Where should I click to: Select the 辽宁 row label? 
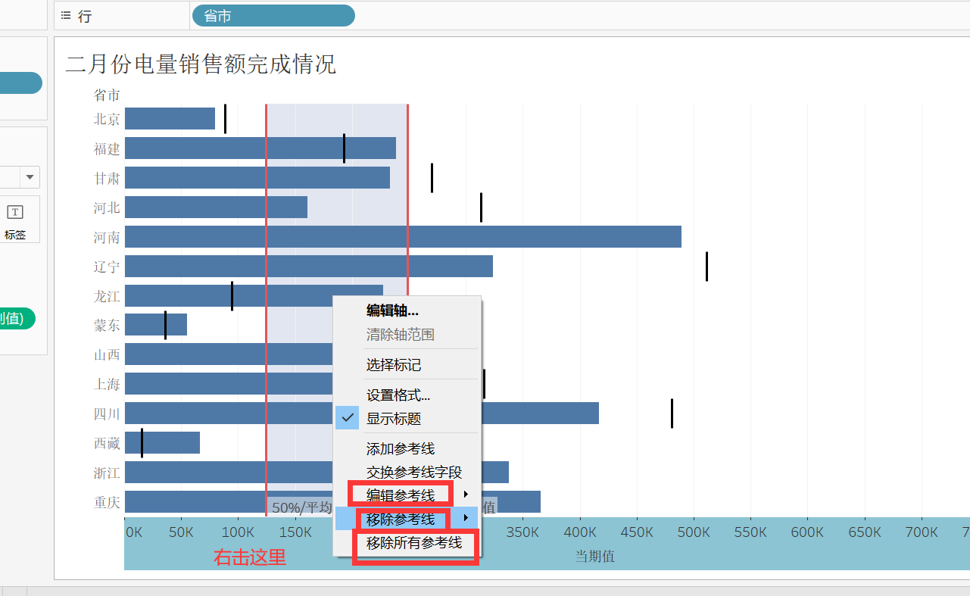[107, 267]
